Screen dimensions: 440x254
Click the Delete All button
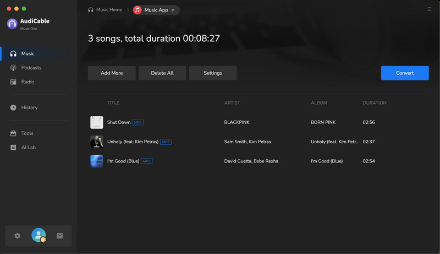(162, 73)
